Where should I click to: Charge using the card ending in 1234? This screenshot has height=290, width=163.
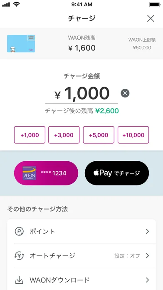tap(46, 173)
